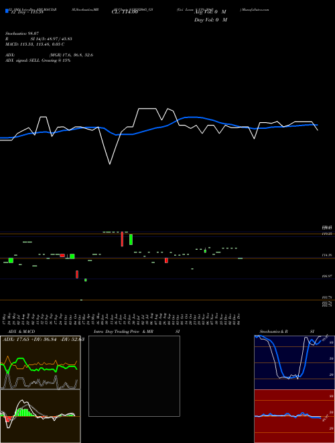Click the red RSI chart panel

(x=294, y=416)
